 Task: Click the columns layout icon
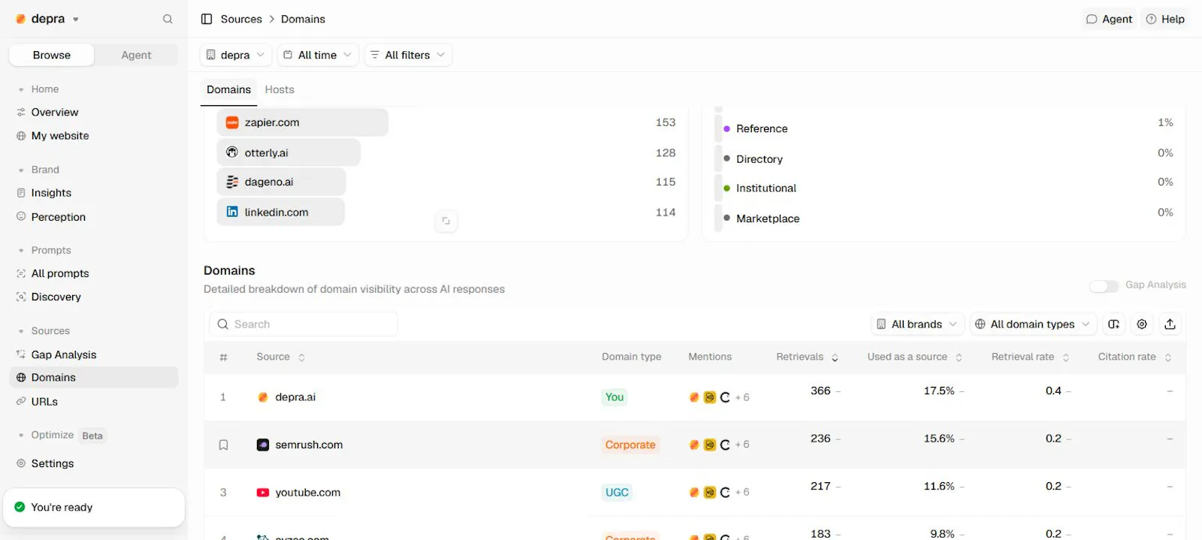(1113, 324)
